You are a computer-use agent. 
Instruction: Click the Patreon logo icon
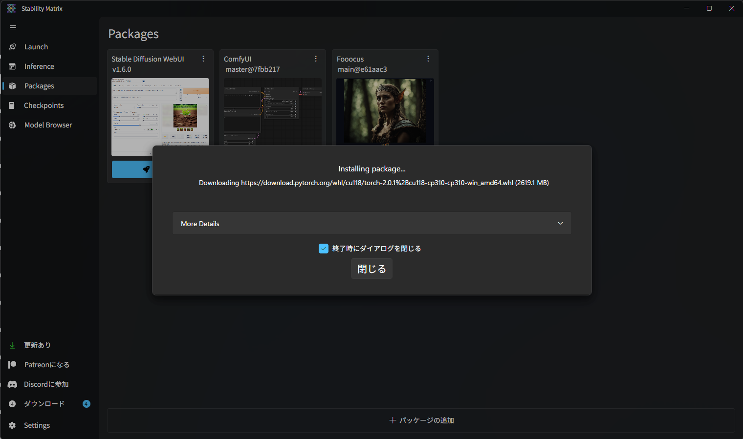coord(12,365)
